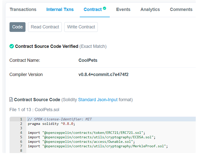Open the Transactions tab
Image resolution: width=199 pixels, height=155 pixels.
pos(23,9)
